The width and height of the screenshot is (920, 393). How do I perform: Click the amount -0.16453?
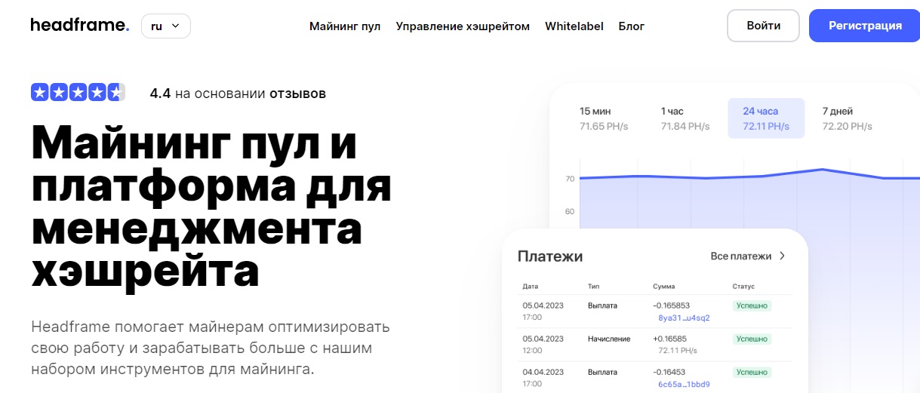[669, 372]
